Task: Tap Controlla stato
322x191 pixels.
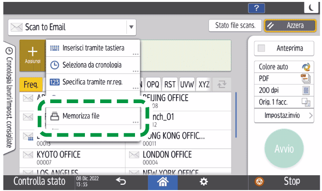Action: (x=40, y=181)
